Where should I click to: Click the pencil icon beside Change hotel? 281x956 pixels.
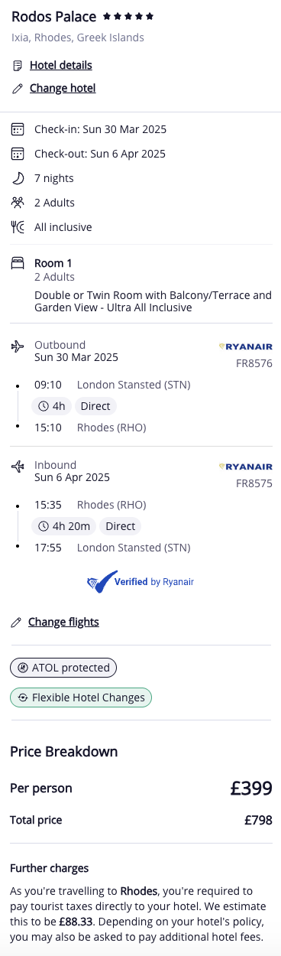pyautogui.click(x=17, y=88)
